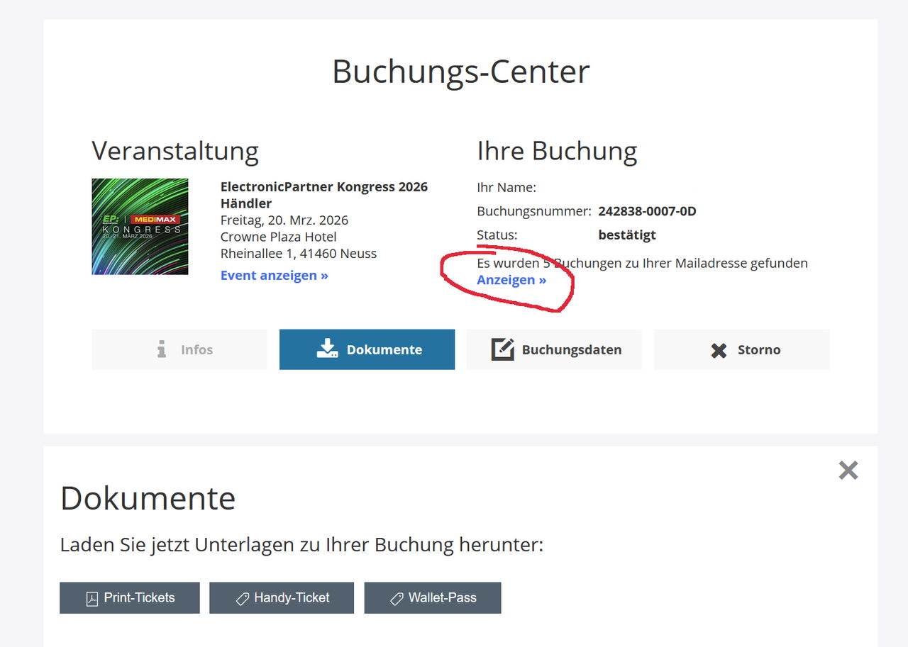Open the Storno tab
The image size is (908, 647).
741,349
